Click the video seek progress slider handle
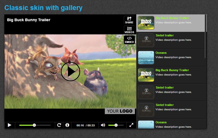This screenshot has height=138, width=218. pos(34,125)
